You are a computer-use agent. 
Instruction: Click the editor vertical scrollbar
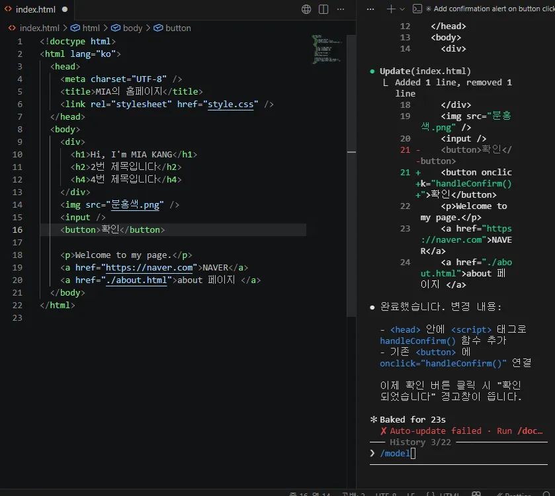tap(351, 175)
